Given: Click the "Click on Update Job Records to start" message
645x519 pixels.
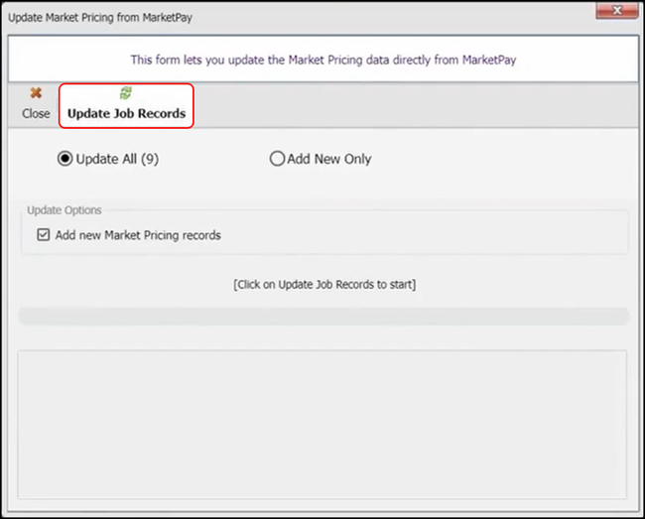Looking at the screenshot, I should (x=323, y=285).
